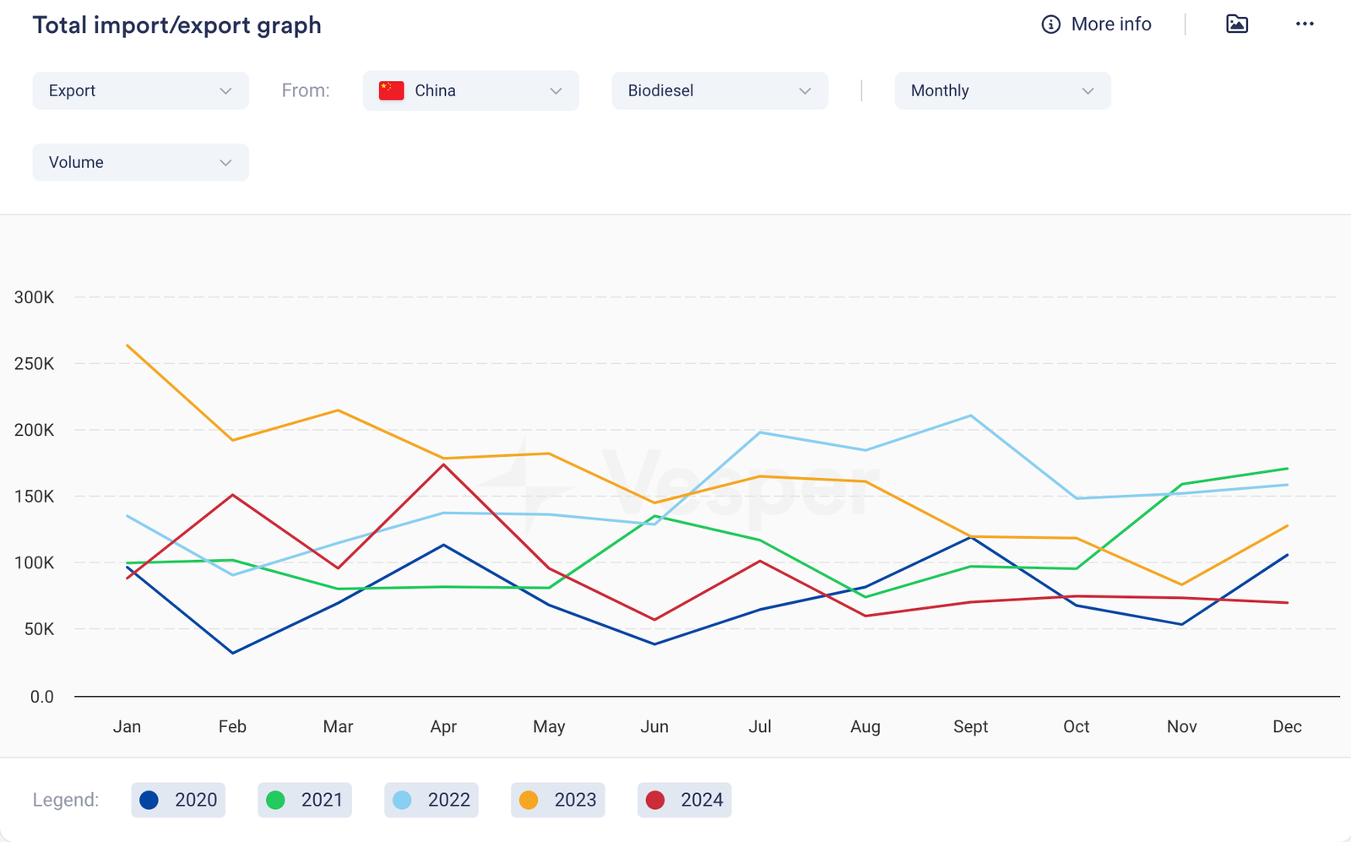1351x842 pixels.
Task: Hide the 2021 line via legend
Action: click(305, 800)
